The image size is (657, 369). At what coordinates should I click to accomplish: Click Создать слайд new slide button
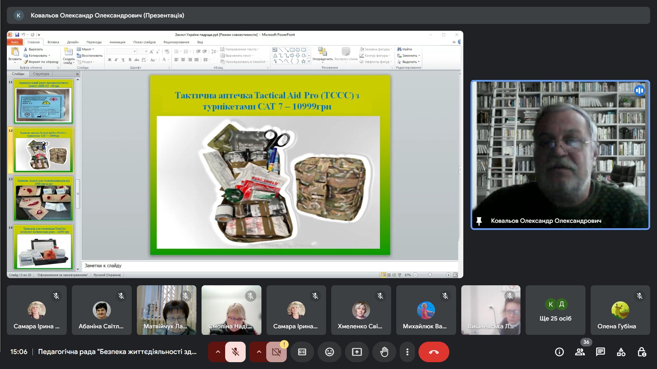point(68,56)
